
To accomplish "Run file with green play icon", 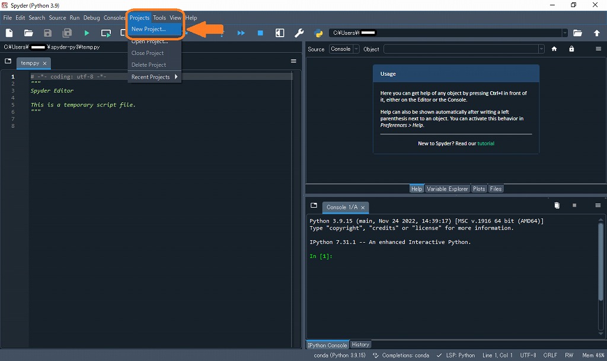I will coord(87,33).
